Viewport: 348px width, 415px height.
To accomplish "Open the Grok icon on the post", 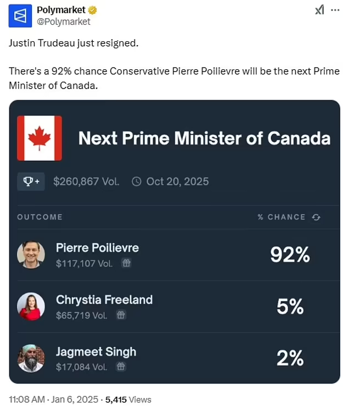I will [x=319, y=10].
